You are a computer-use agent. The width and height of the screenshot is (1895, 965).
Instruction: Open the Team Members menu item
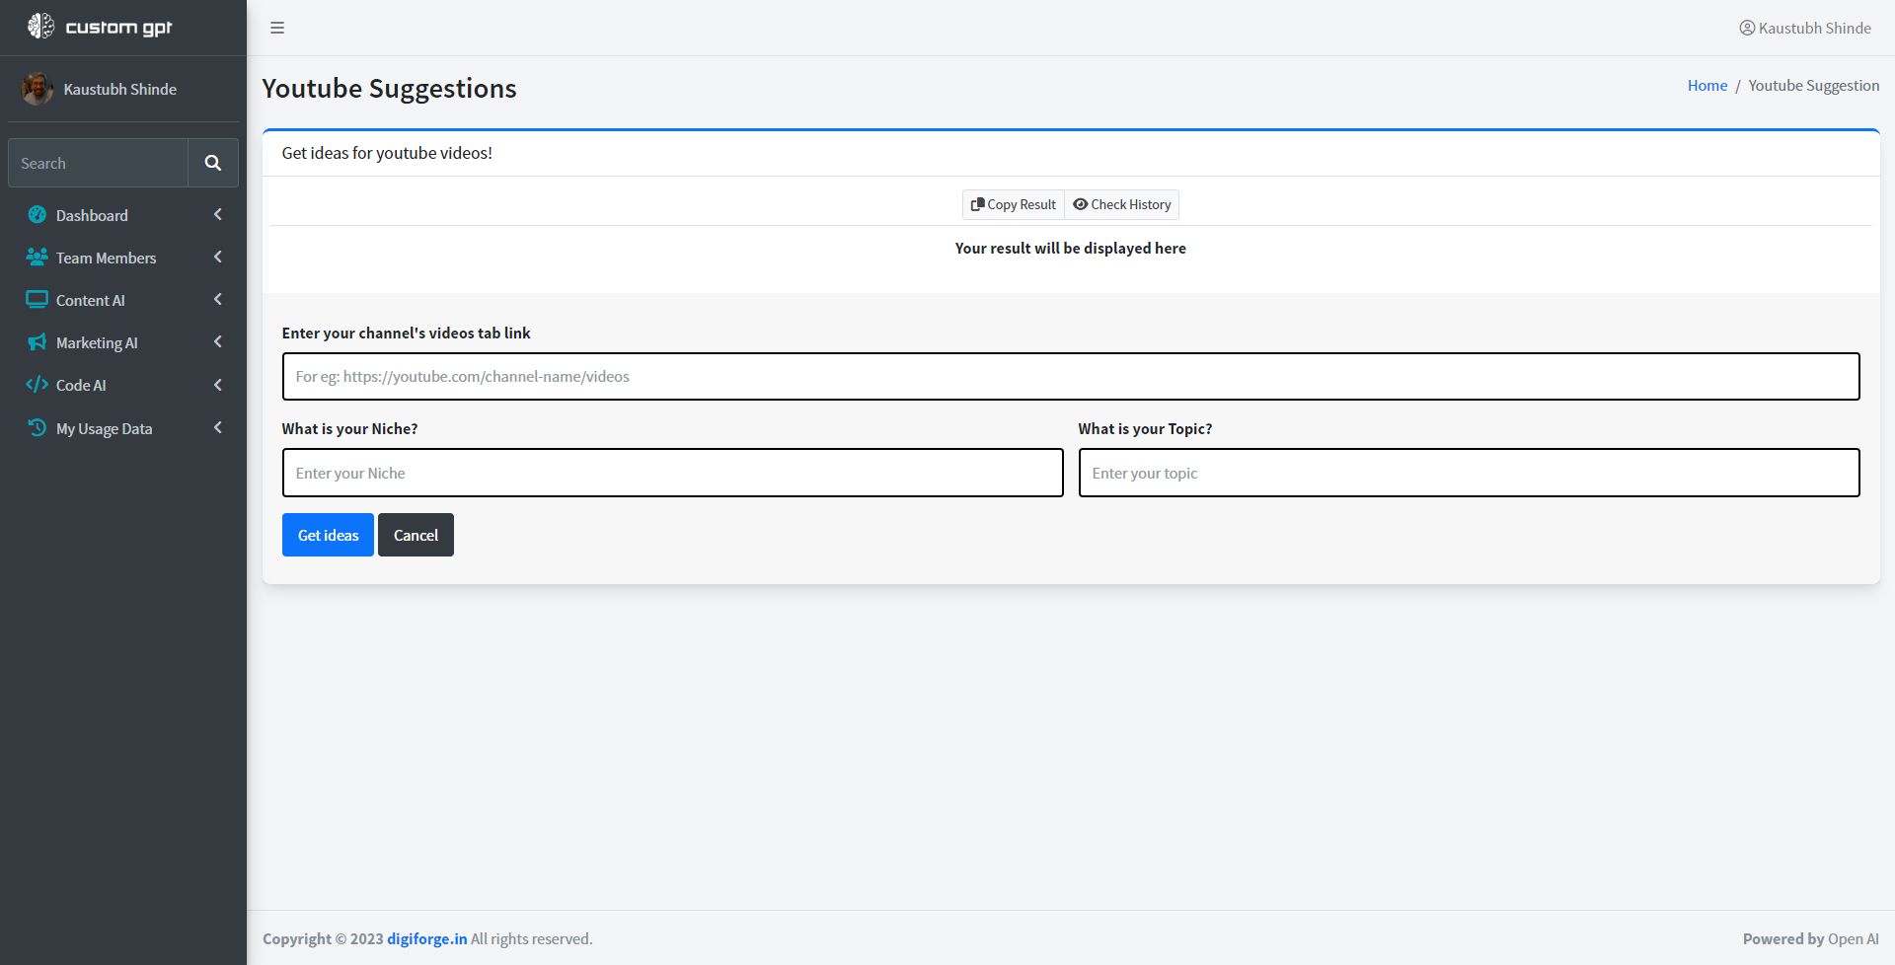tap(106, 258)
